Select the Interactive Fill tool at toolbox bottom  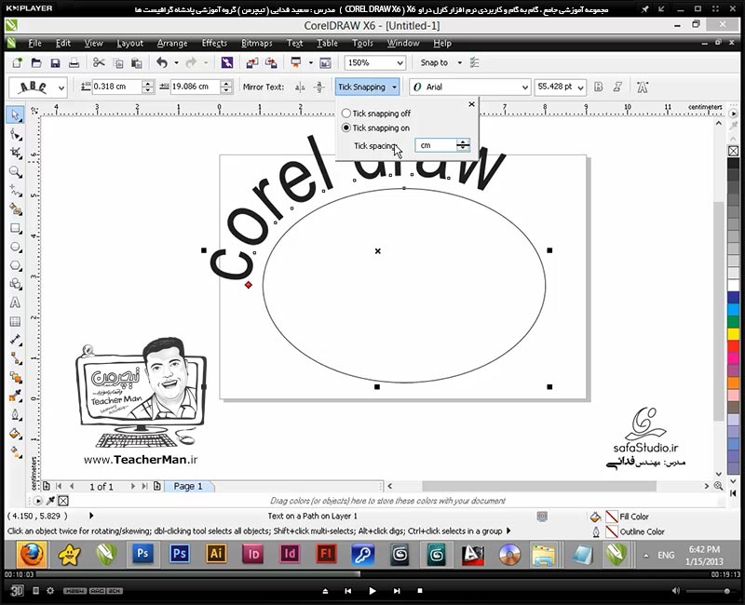[15, 451]
